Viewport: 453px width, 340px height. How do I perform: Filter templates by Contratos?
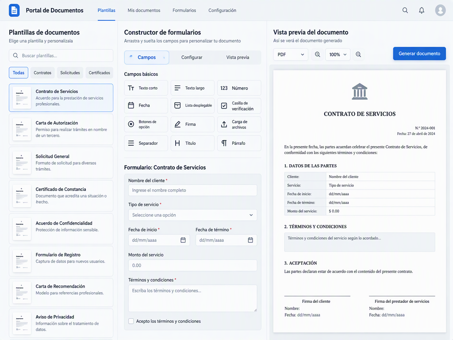tap(42, 73)
